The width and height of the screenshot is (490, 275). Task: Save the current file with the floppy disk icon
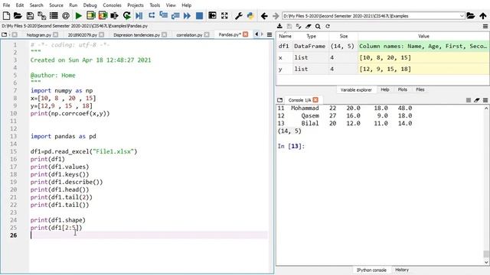tap(30, 15)
